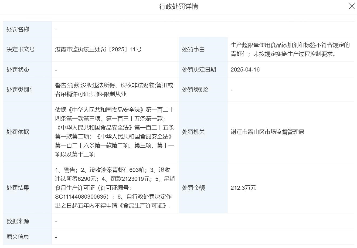Select the 数据来源 label cell
The width and height of the screenshot is (357, 248).
(x=27, y=221)
